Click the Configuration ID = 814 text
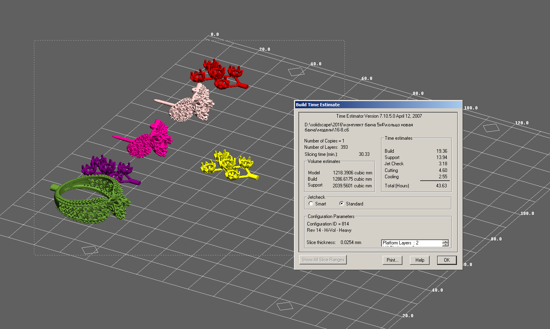Screen dimensions: 550x329 (x=328, y=224)
